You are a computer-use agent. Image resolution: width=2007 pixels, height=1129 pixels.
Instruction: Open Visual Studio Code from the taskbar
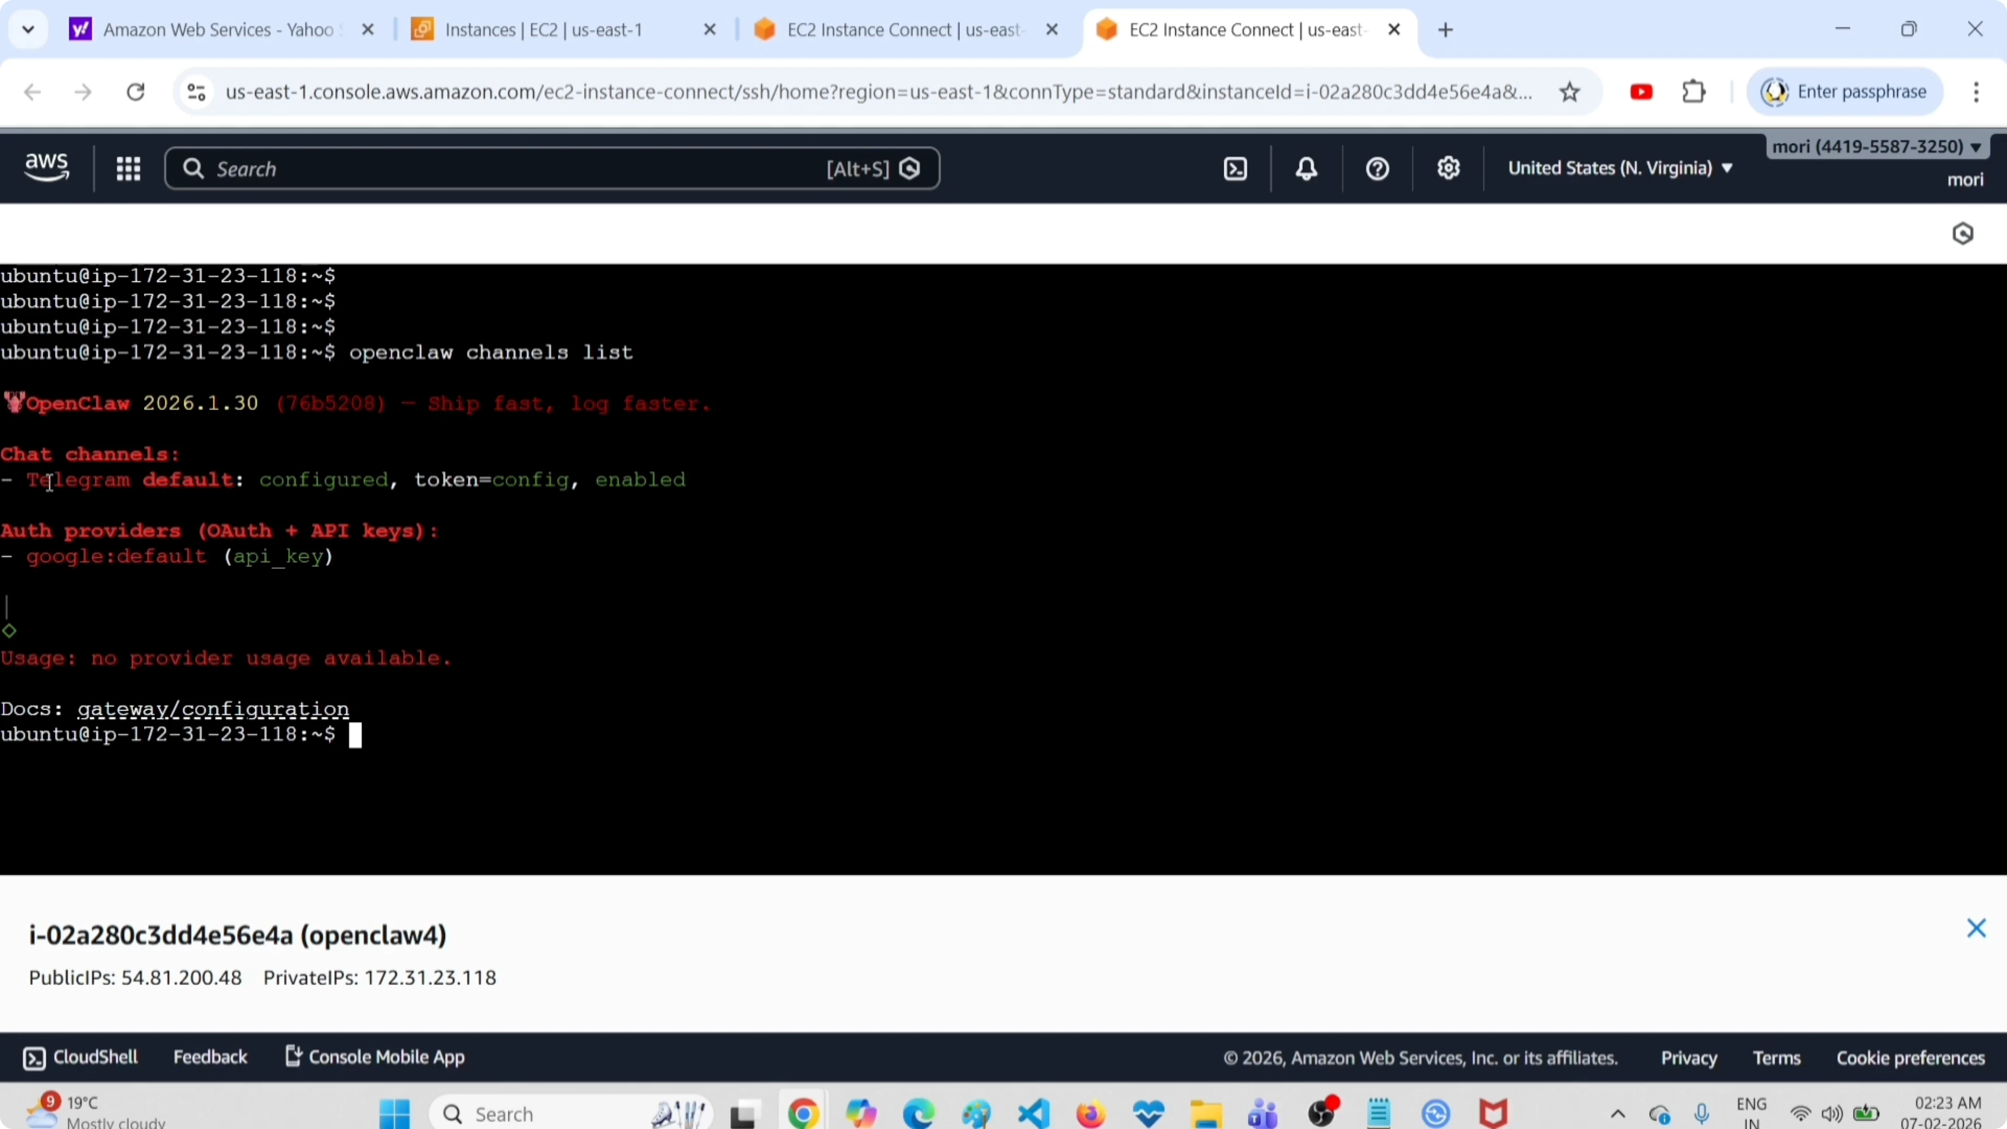pyautogui.click(x=1034, y=1114)
